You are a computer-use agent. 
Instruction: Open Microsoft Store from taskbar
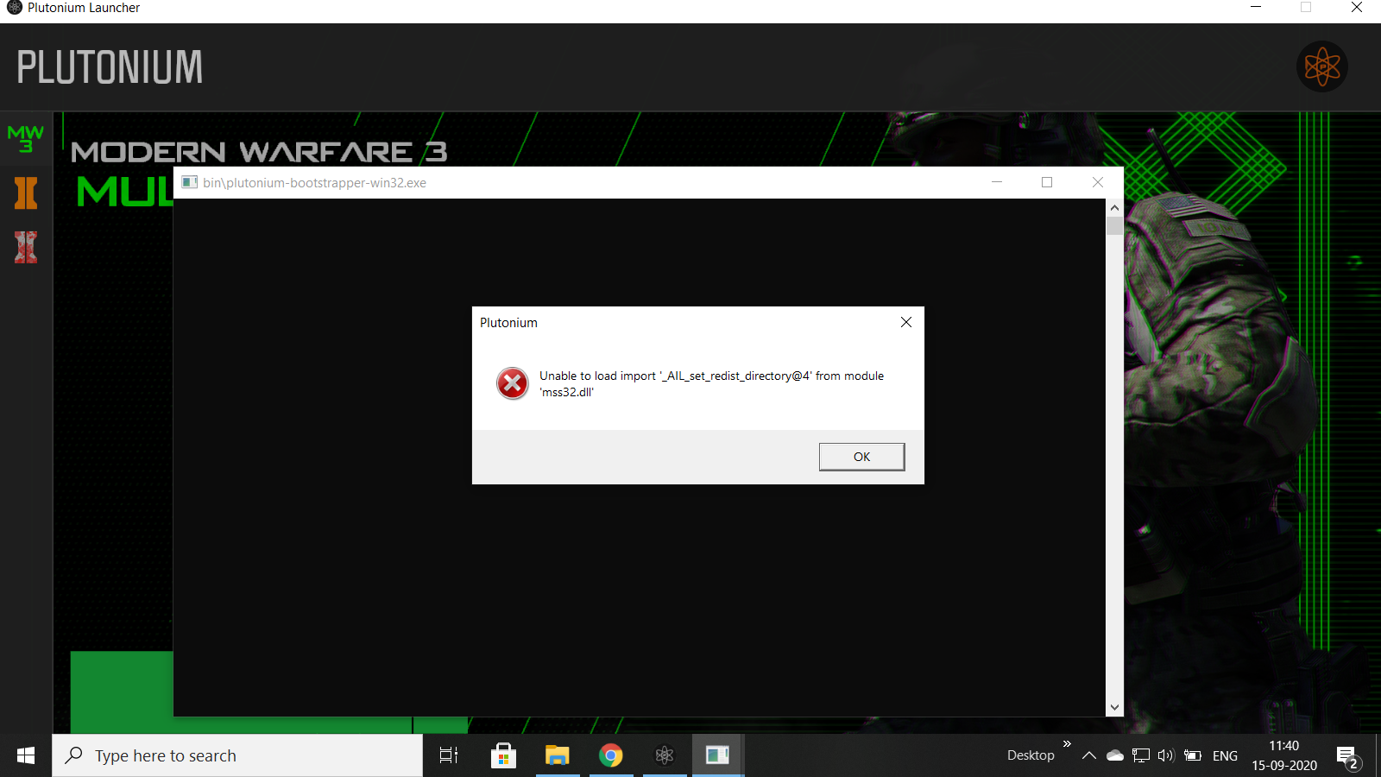503,755
